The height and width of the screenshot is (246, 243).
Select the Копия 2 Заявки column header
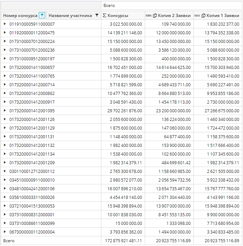(174, 16)
